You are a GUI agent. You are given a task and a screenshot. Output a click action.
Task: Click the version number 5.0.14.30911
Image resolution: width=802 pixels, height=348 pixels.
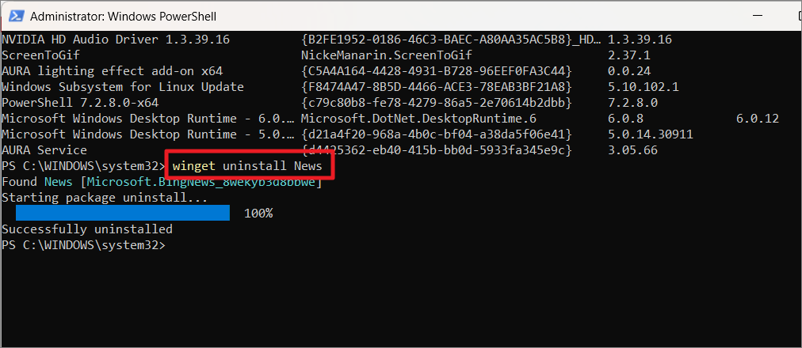point(651,134)
